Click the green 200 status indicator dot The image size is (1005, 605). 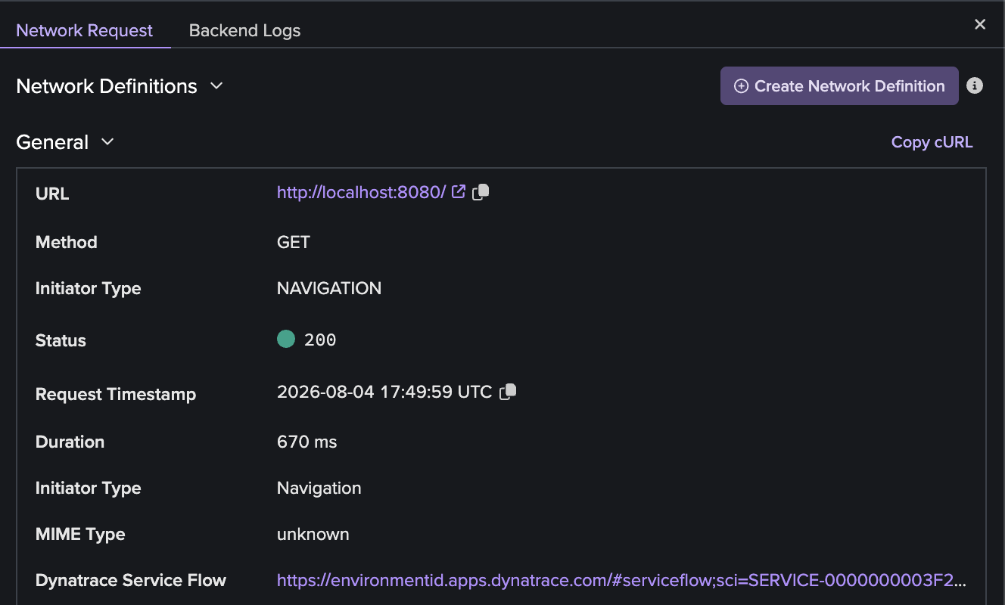pos(286,340)
